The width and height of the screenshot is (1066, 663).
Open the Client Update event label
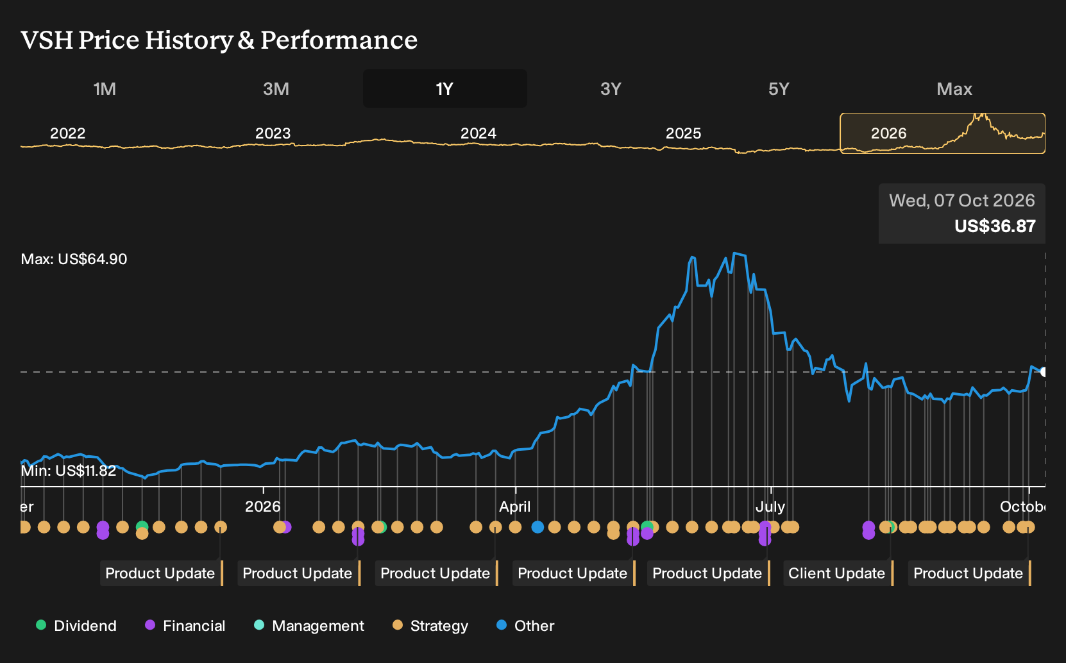[x=838, y=573]
